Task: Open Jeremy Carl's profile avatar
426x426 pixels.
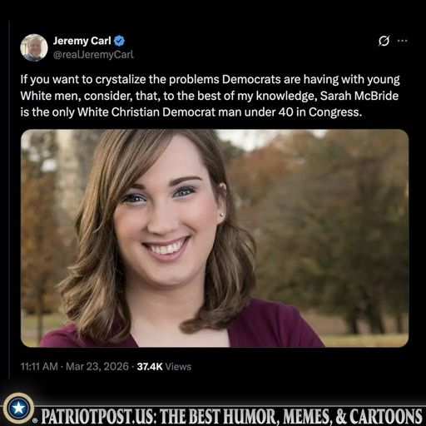Action: coord(34,47)
